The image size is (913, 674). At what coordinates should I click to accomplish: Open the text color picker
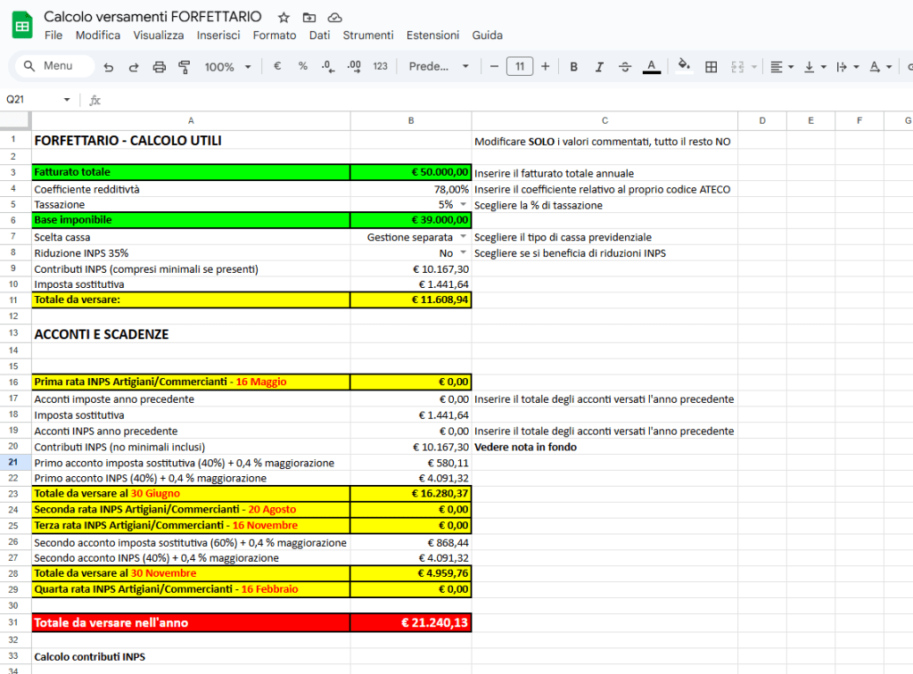651,67
